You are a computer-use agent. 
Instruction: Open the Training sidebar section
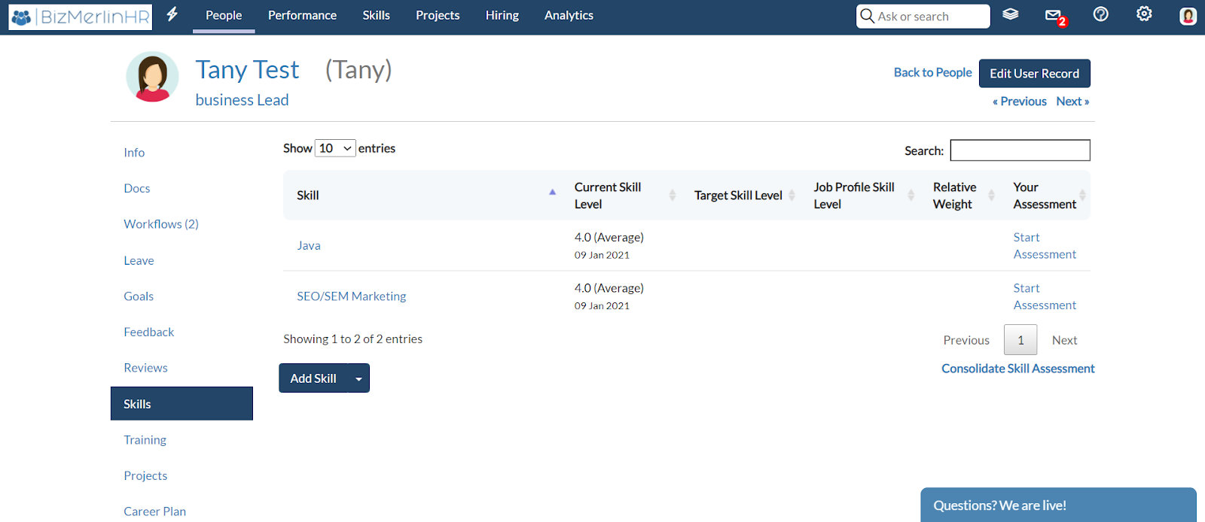(x=145, y=440)
